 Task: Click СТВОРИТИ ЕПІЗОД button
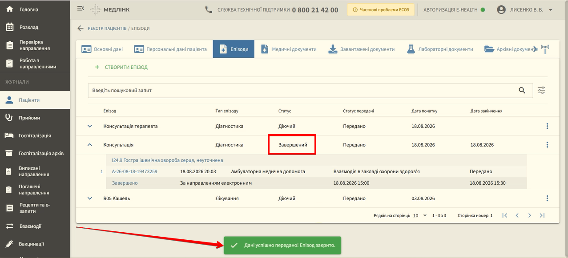(x=121, y=67)
